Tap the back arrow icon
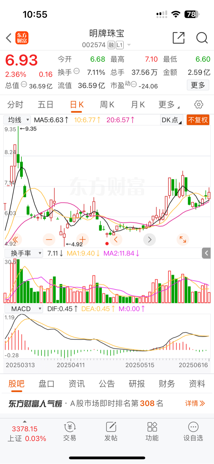 point(9,38)
